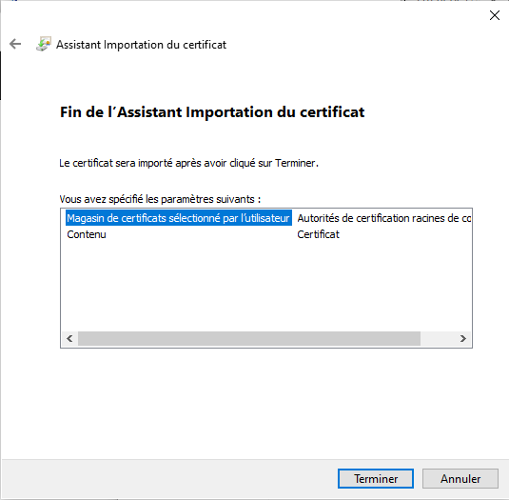Viewport: 509px width, 500px height.
Task: Click the Assistant Importation du certificat title
Action: click(141, 45)
